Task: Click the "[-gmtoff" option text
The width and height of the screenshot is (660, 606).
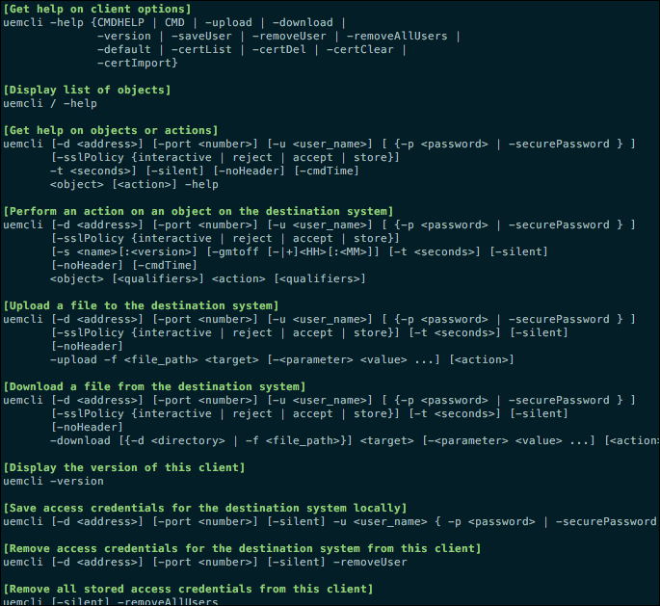Action: 232,251
